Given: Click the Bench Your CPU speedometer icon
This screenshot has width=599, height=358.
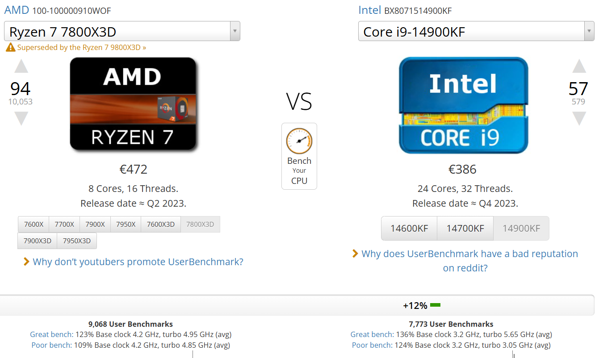Looking at the screenshot, I should tap(299, 141).
